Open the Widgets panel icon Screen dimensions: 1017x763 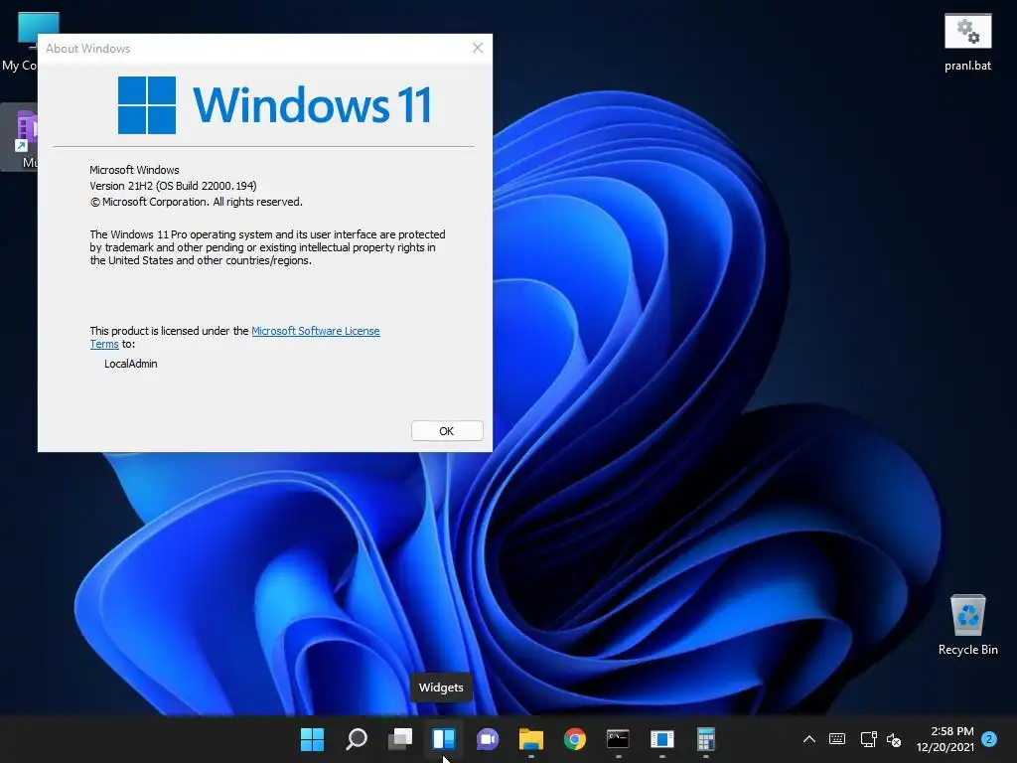point(444,739)
